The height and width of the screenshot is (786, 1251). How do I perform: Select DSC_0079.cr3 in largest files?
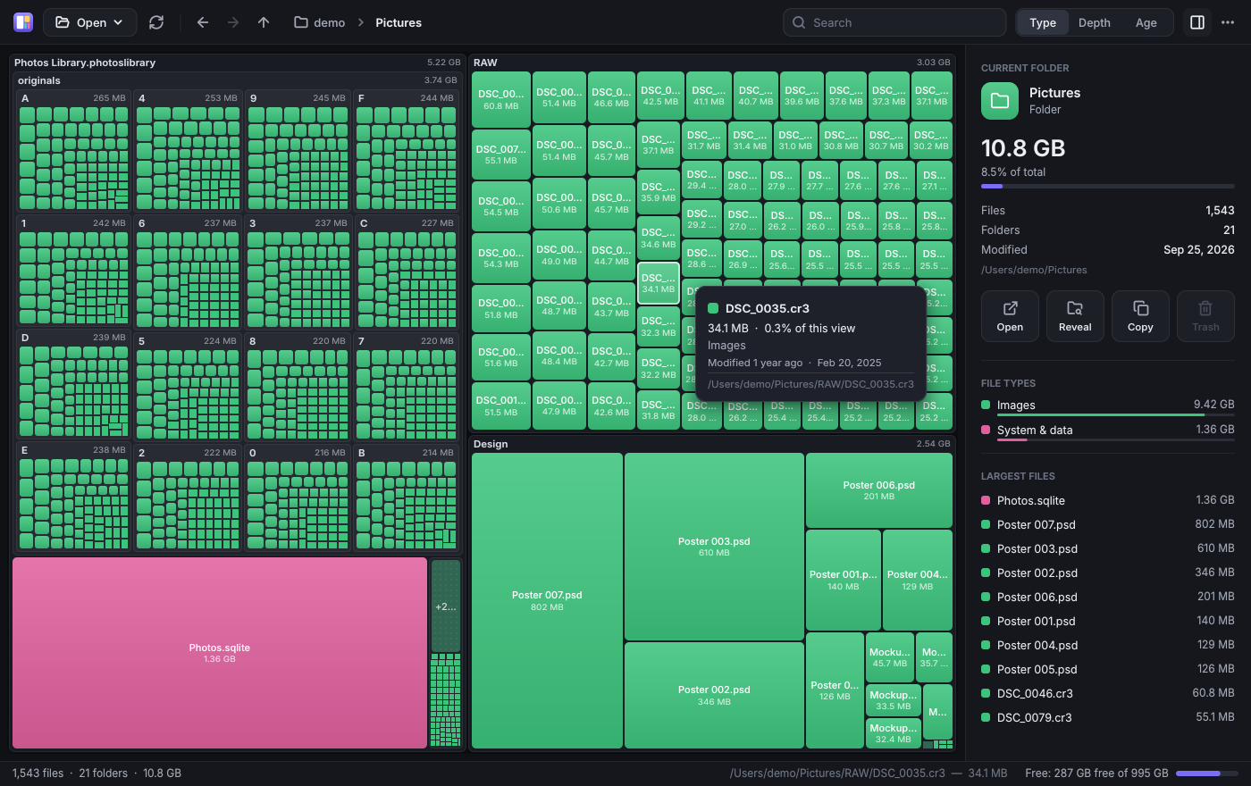[1108, 717]
